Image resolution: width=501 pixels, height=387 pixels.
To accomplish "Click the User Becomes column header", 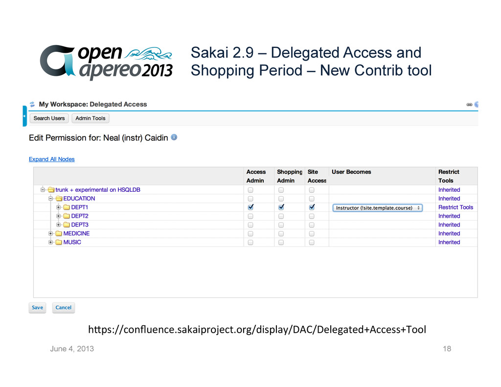I will (x=351, y=172).
